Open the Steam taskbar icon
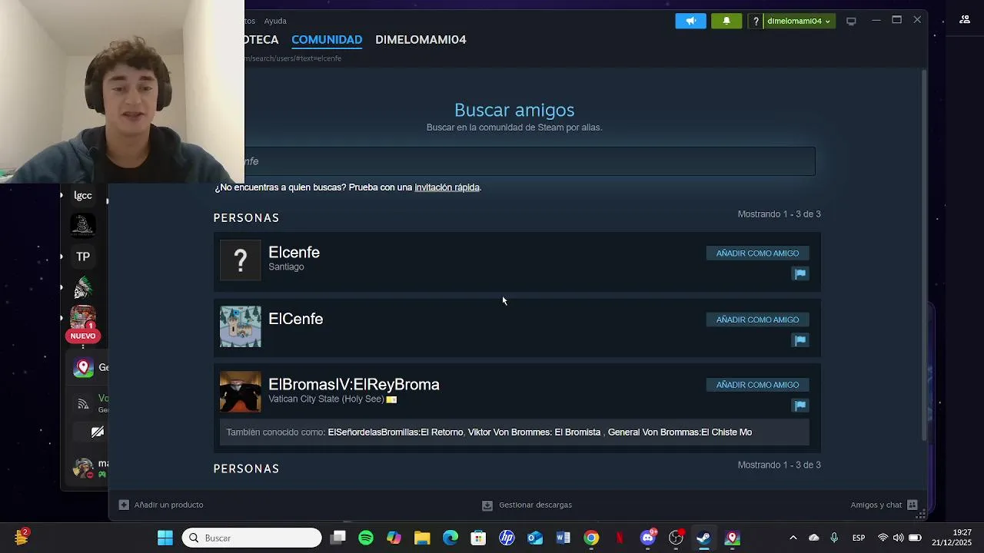This screenshot has height=553, width=984. 703,538
